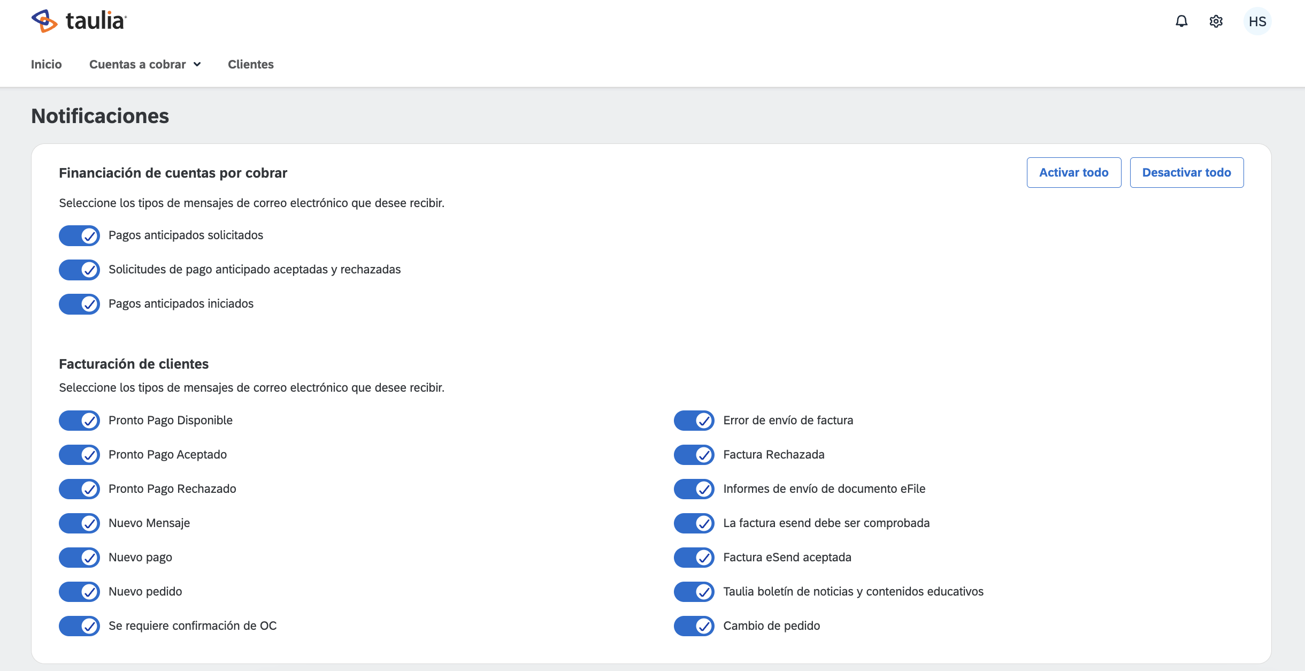Viewport: 1305px width, 671px height.
Task: Open the notifications bell icon
Action: click(1181, 21)
